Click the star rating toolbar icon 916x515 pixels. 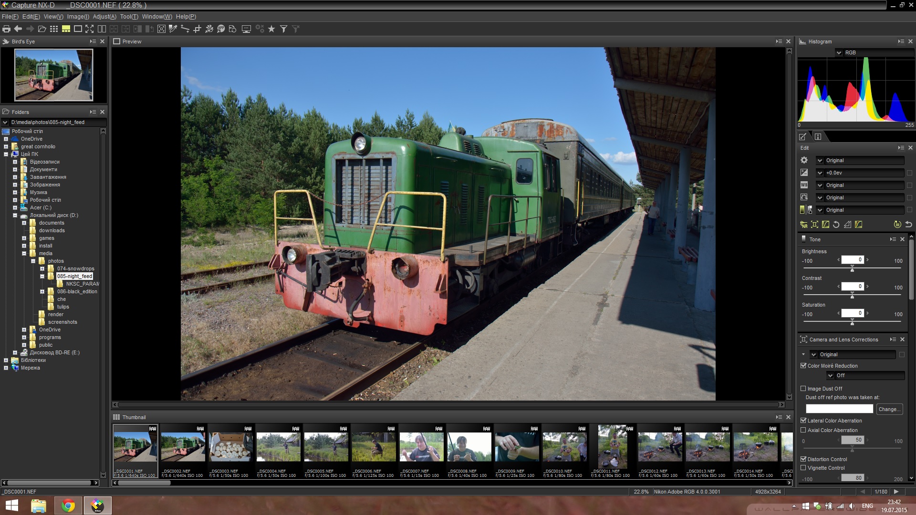tap(271, 29)
